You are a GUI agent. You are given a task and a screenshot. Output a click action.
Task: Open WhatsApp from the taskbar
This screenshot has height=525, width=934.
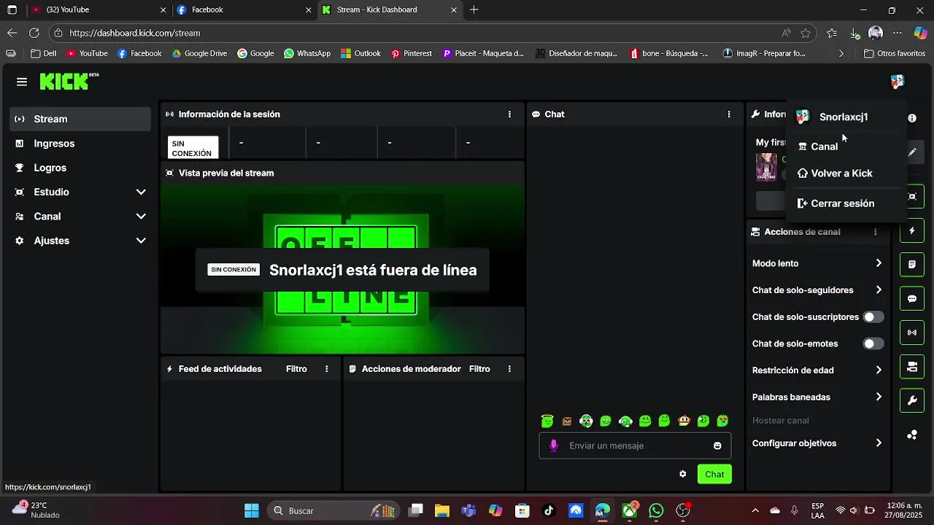(x=657, y=510)
